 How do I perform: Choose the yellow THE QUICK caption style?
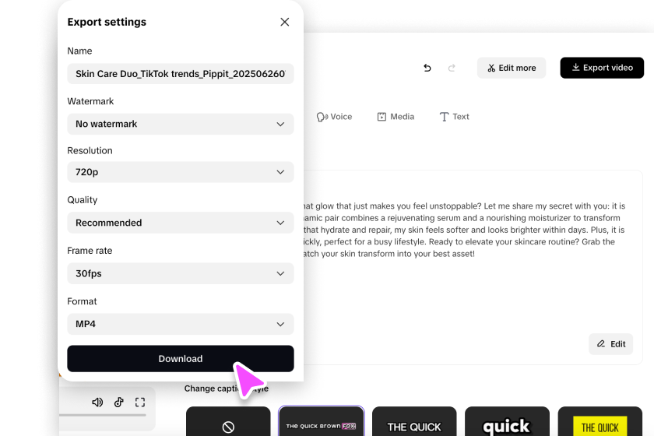[599, 426]
